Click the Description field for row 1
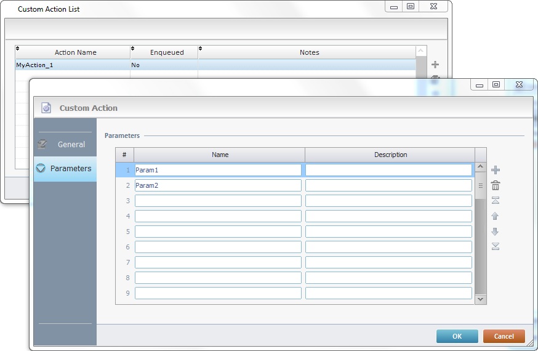Viewport: 538px width, 351px height. (388, 170)
